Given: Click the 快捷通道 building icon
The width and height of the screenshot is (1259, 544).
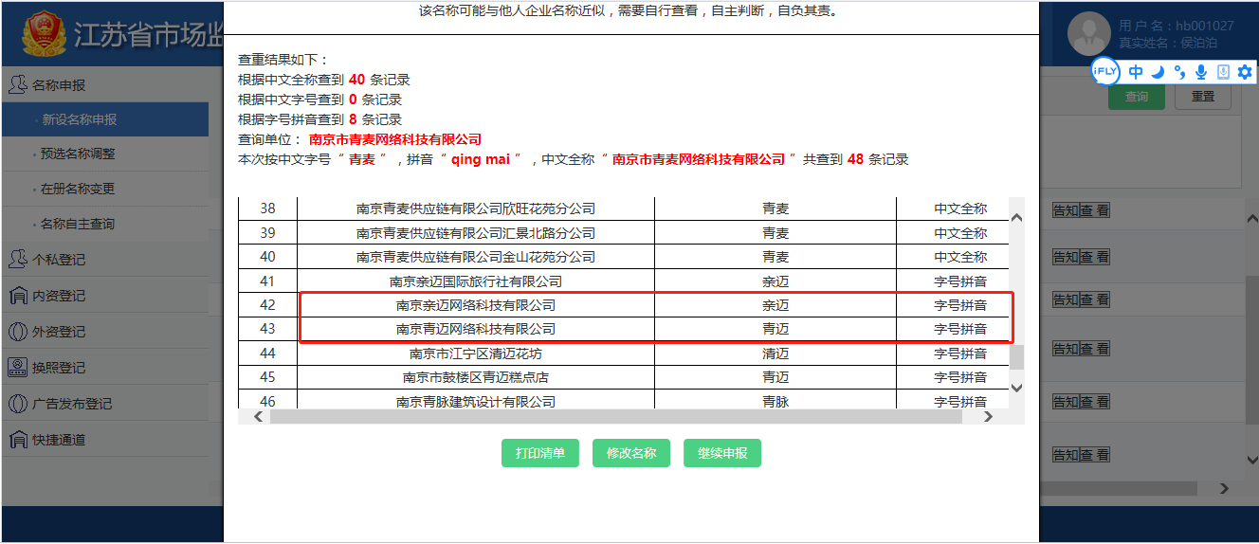Looking at the screenshot, I should (x=17, y=440).
